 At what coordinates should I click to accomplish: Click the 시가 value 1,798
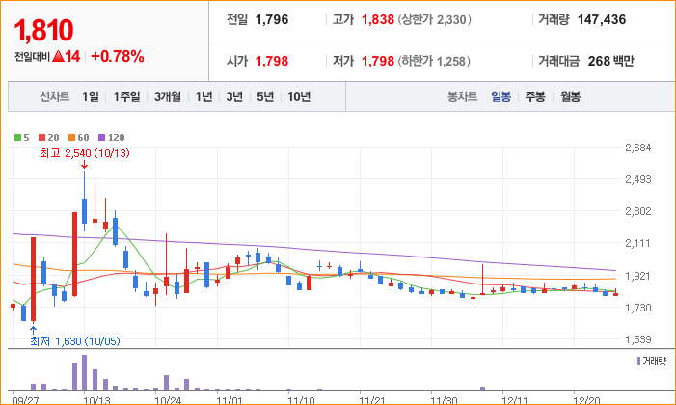[272, 61]
